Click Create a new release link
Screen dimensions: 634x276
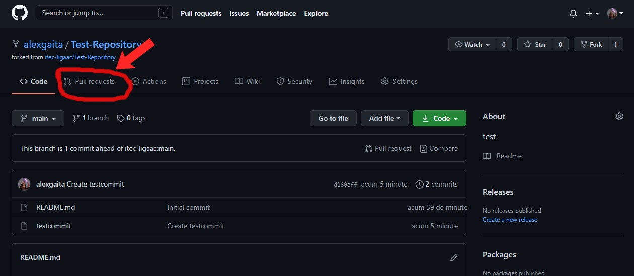pyautogui.click(x=510, y=220)
